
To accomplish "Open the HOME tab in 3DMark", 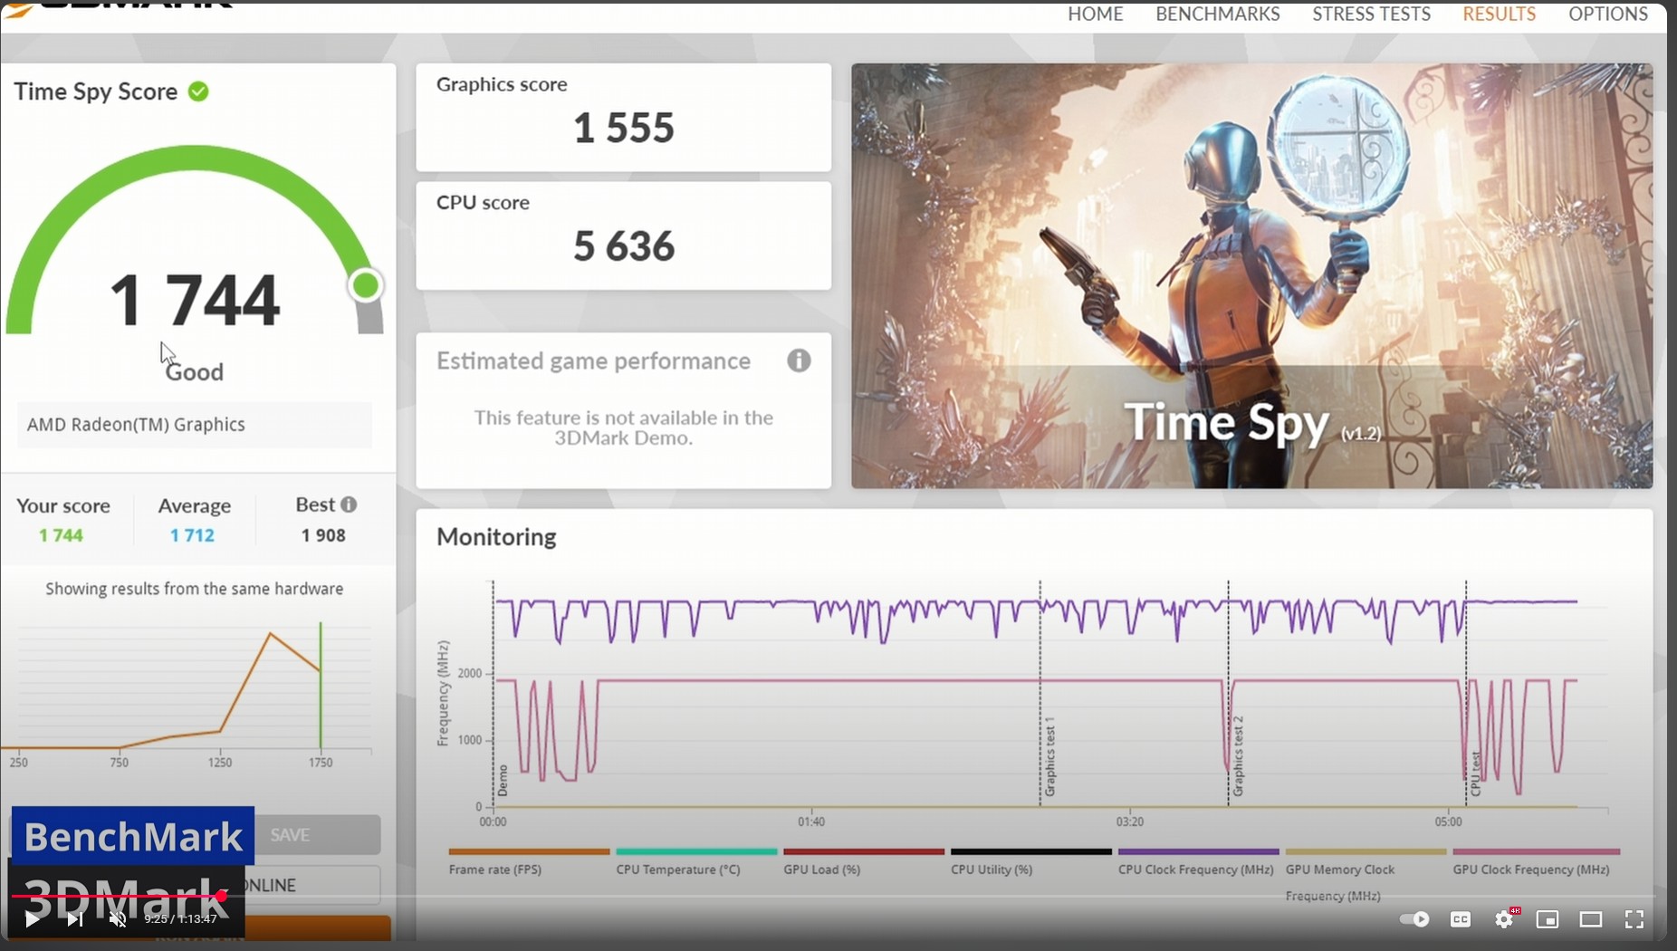I will pos(1095,14).
